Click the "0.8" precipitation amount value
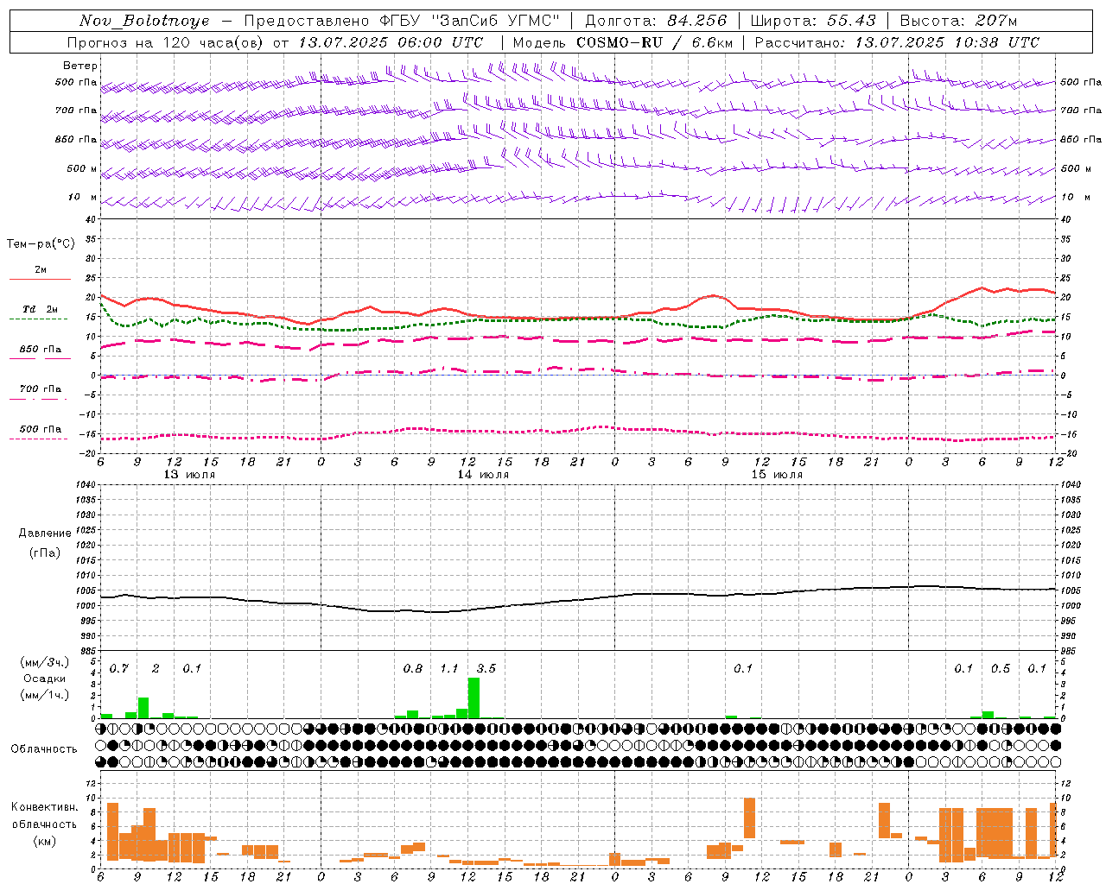 click(x=413, y=668)
